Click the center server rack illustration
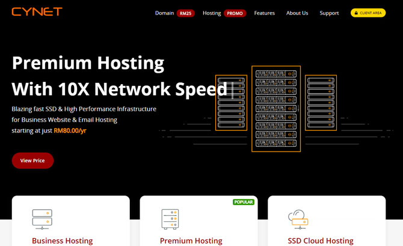This screenshot has height=246, width=403. 276,109
